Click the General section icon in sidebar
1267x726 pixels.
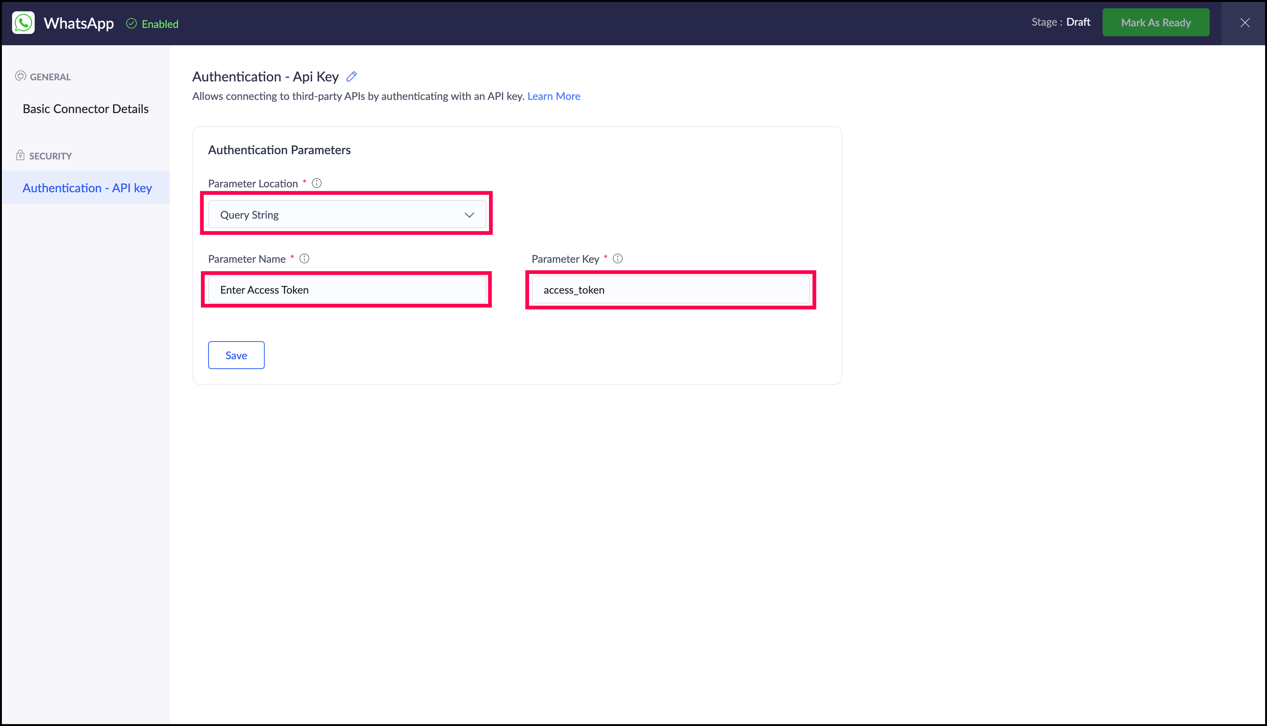[20, 76]
